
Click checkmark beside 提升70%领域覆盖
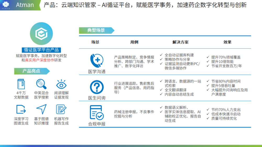point(208,57)
